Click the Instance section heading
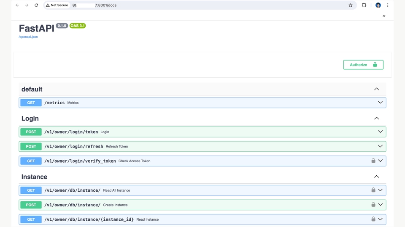 [x=34, y=177]
